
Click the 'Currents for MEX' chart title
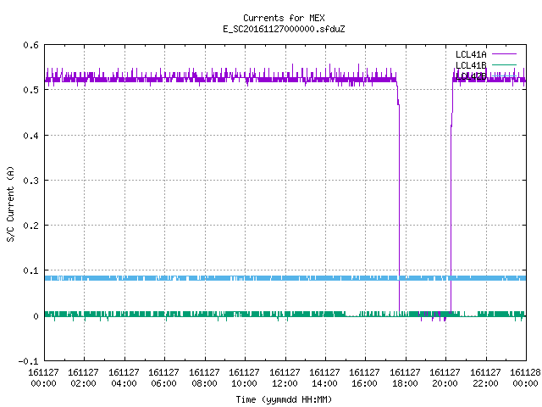pyautogui.click(x=284, y=18)
